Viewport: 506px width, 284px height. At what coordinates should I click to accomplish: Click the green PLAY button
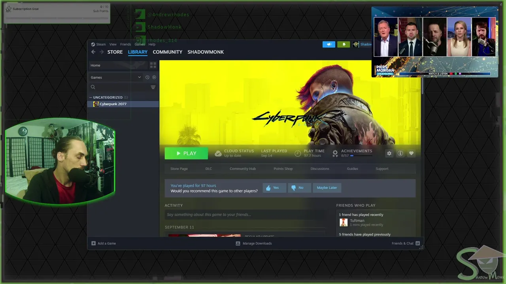[186, 153]
